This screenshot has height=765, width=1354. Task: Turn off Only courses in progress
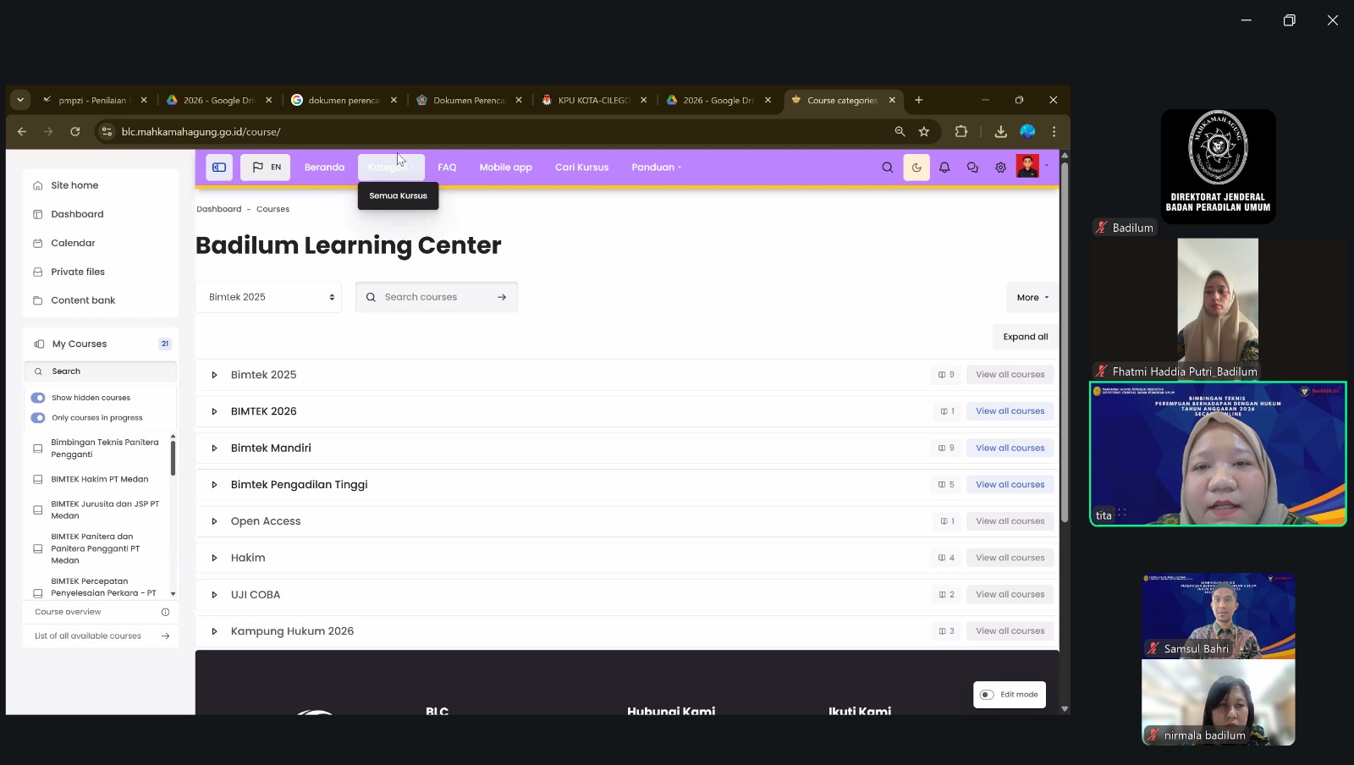[38, 418]
